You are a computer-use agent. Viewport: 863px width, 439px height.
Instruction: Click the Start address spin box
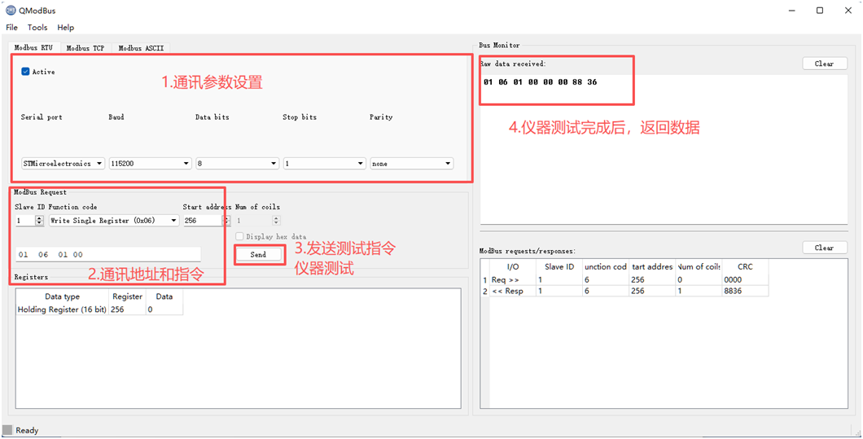coord(202,221)
